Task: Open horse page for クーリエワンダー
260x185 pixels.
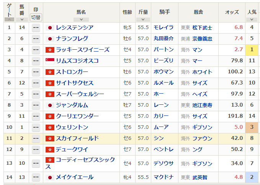Action: click(x=77, y=116)
